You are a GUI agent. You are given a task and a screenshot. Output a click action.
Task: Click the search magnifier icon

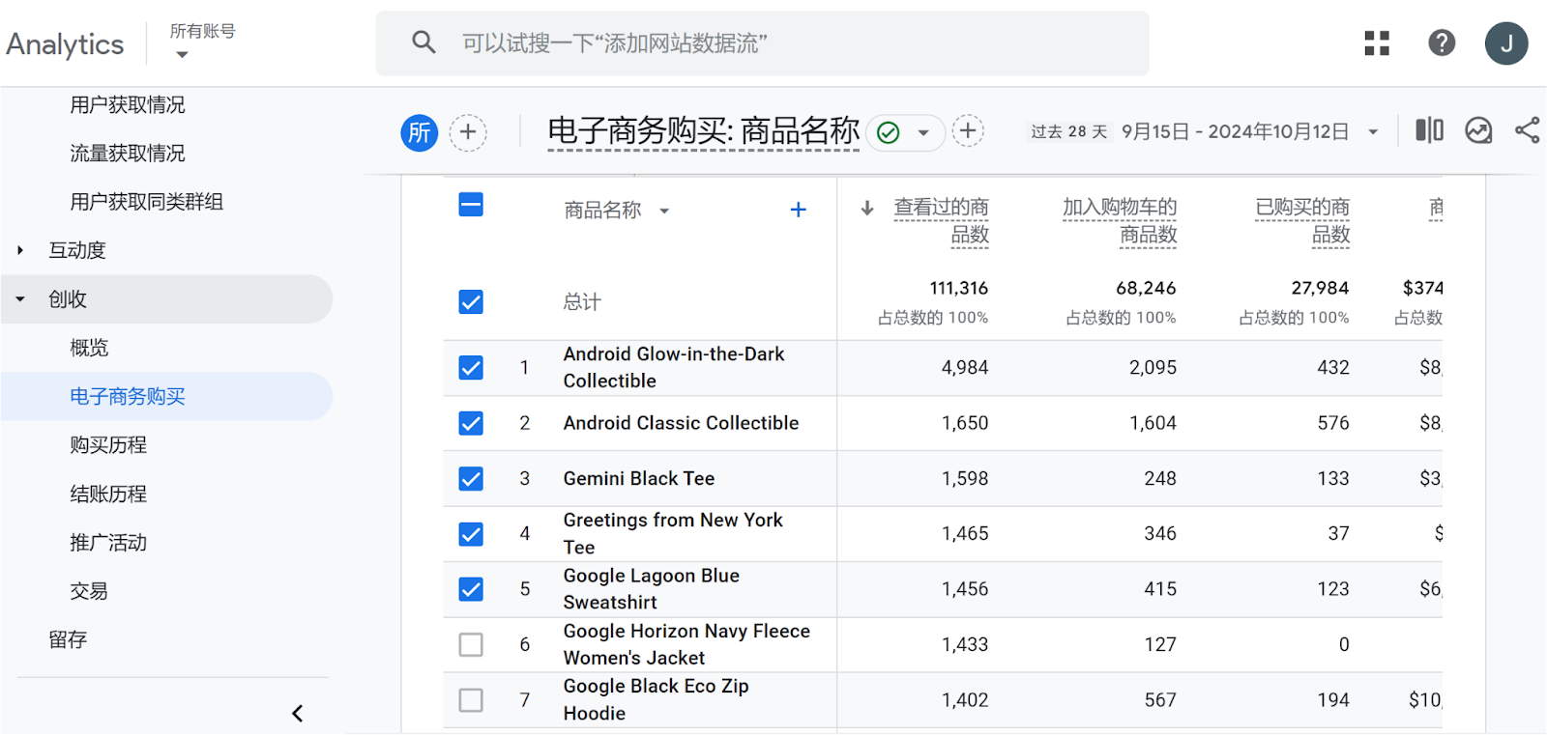point(423,42)
